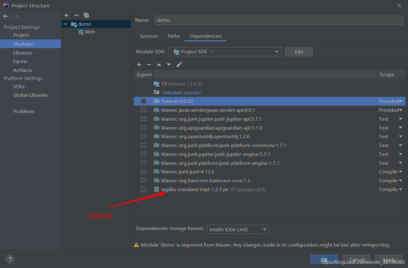Open help with question mark icon
Screen dimensions: 408x268
click(x=10, y=259)
